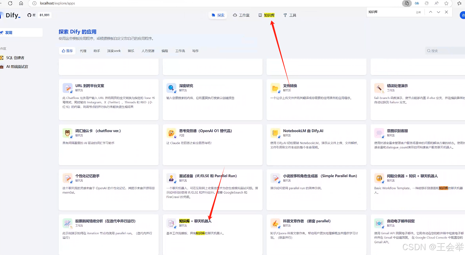Viewport: 465px width, 255px height.
Task: Select the 娱乐 category filter
Action: (x=131, y=51)
